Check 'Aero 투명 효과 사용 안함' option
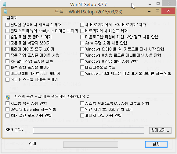 click(82, 43)
